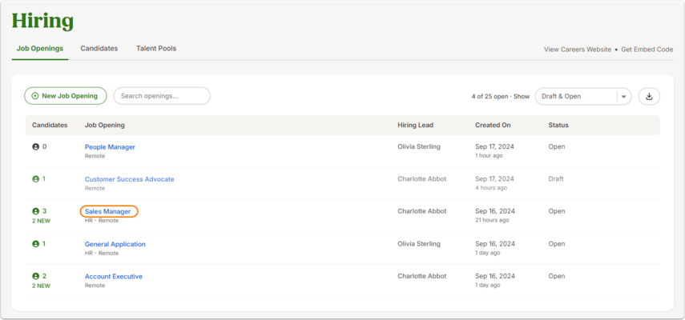Click Charlotte Abbot in Account Executive row
This screenshot has width=685, height=320.
click(x=422, y=276)
